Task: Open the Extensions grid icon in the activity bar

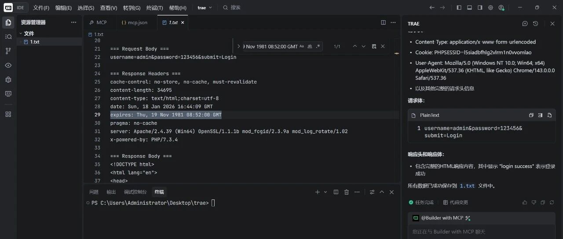Action: point(8,114)
